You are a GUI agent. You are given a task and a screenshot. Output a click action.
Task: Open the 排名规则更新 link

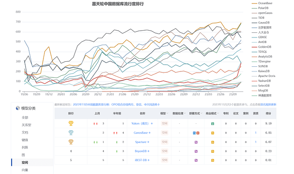pyautogui.click(x=268, y=105)
